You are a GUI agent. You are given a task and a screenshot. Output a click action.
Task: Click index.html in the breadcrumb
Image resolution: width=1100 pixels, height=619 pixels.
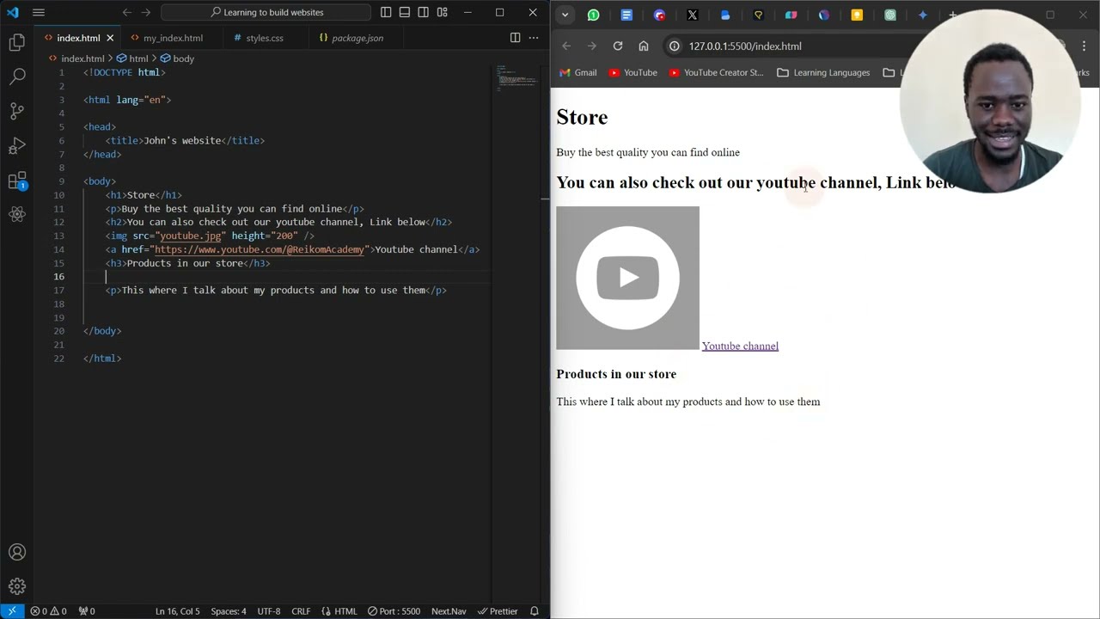point(82,58)
